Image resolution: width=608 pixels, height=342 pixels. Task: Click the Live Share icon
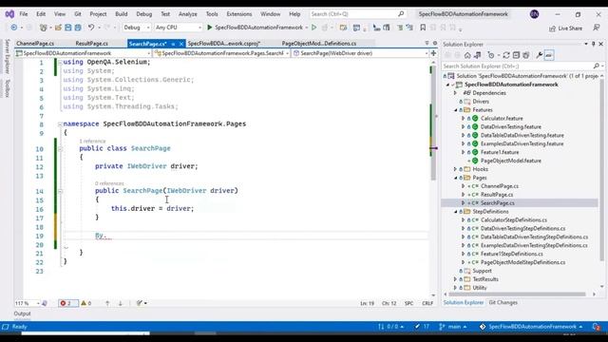click(x=552, y=28)
